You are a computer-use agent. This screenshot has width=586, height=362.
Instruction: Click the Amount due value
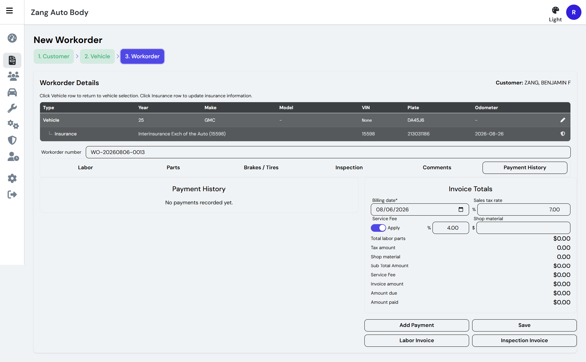pyautogui.click(x=562, y=293)
